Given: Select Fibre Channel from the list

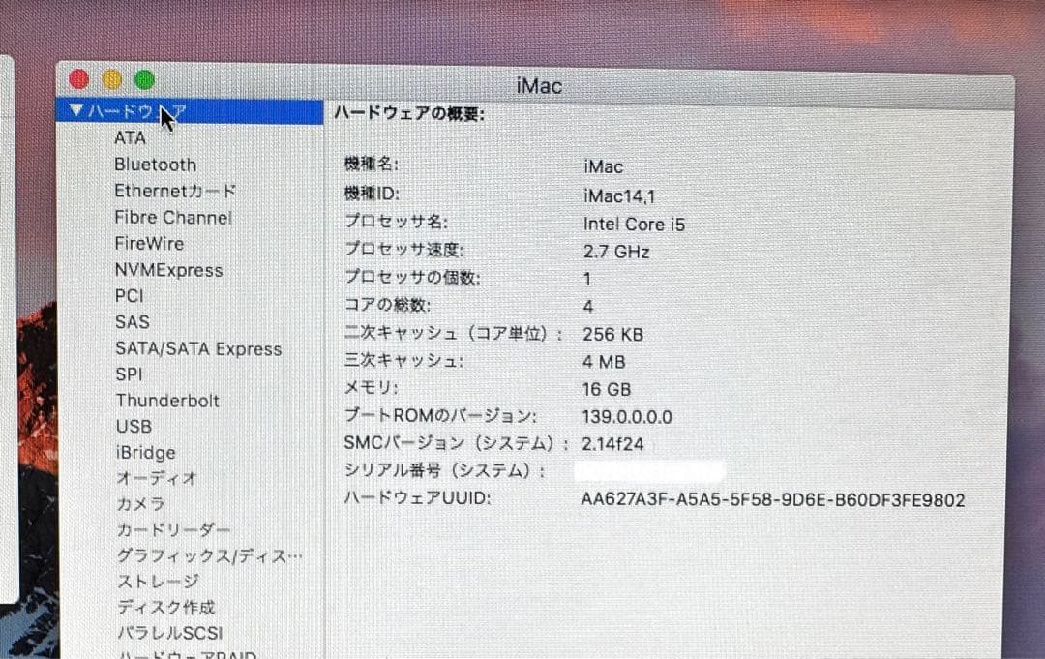Looking at the screenshot, I should [172, 217].
